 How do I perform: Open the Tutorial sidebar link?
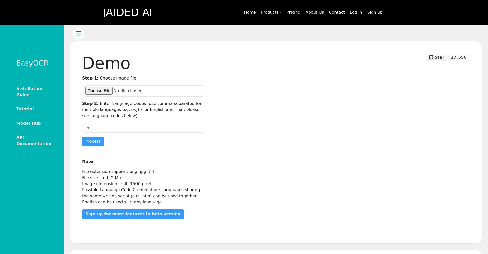point(25,109)
